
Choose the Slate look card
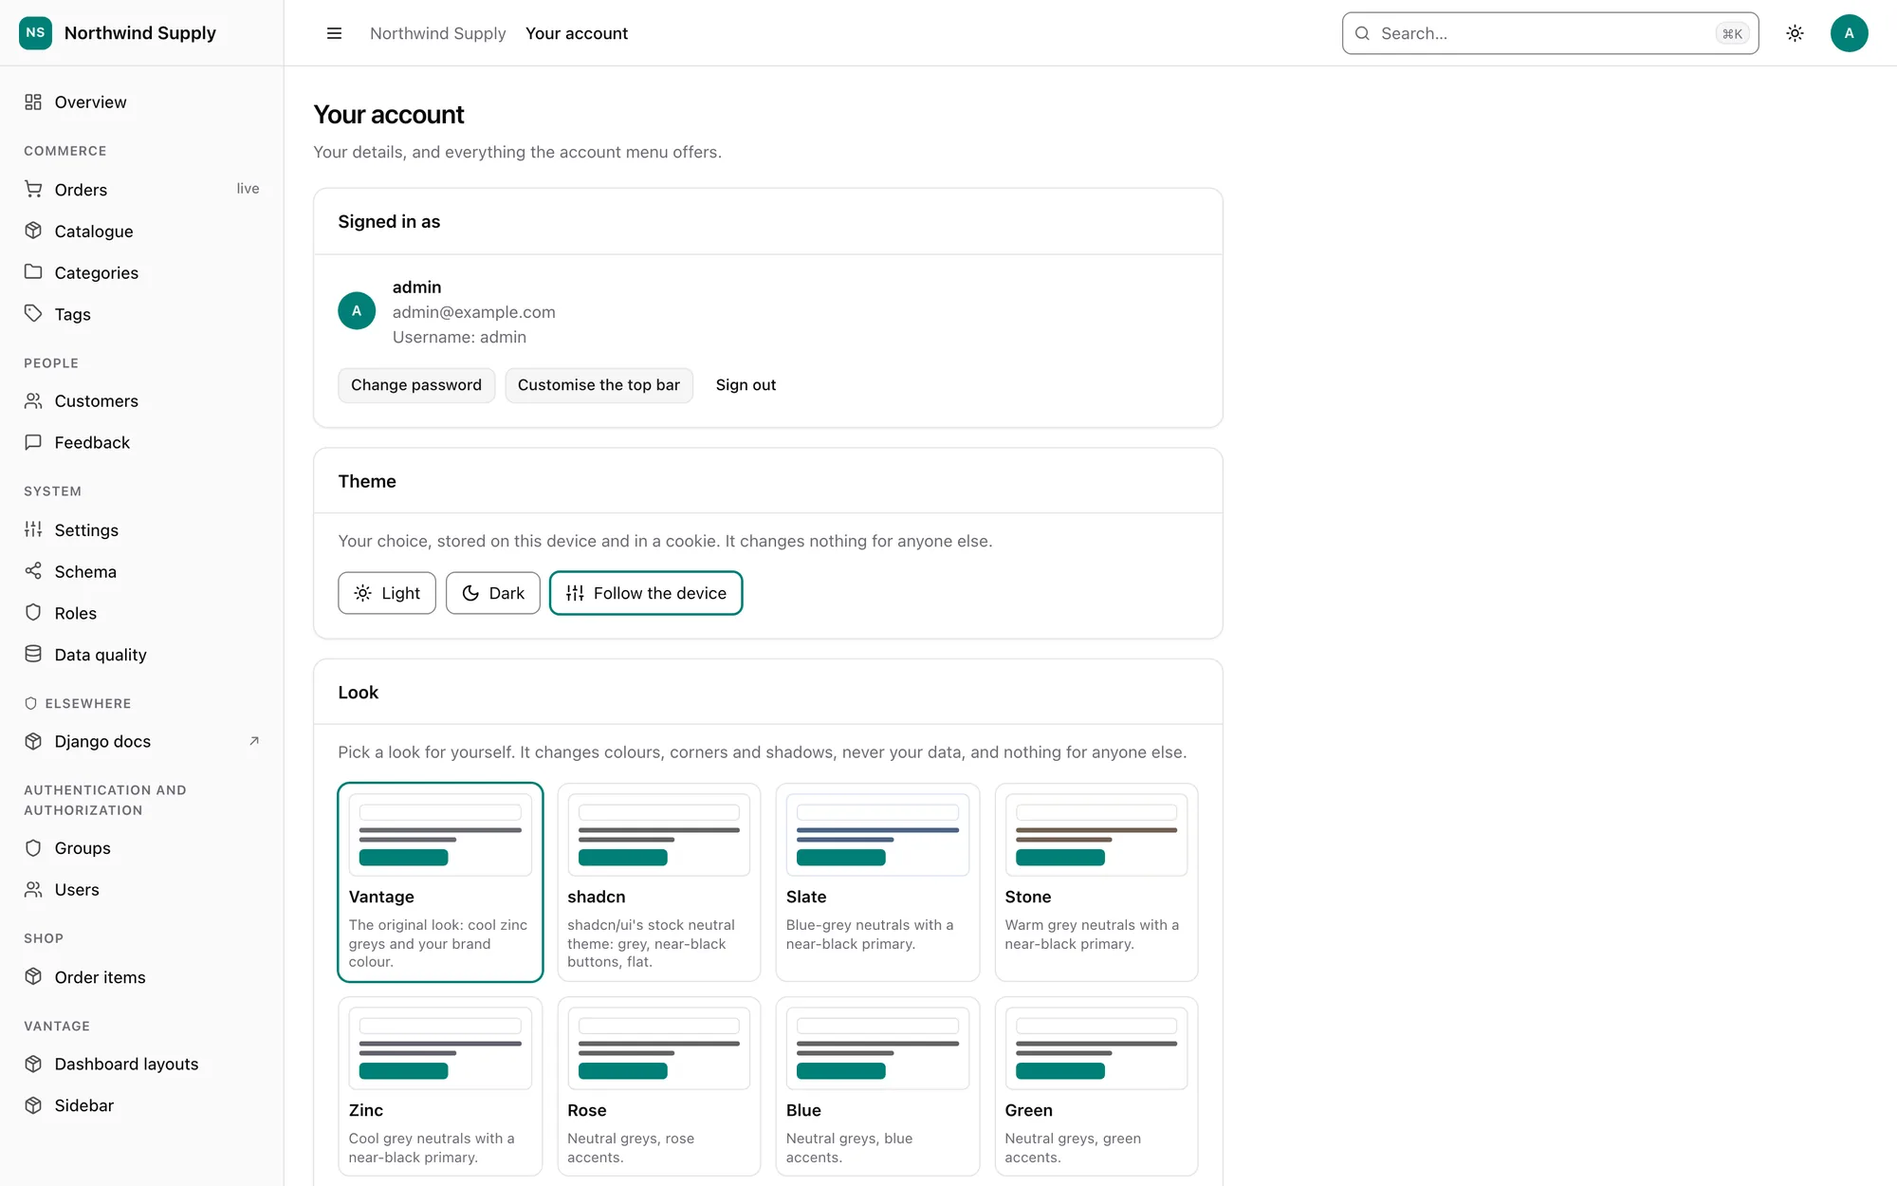click(x=877, y=882)
